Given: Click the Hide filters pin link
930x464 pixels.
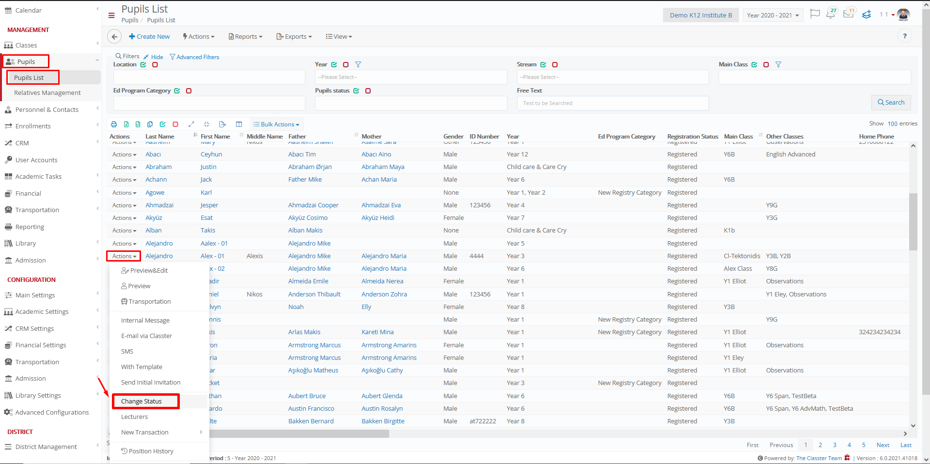Looking at the screenshot, I should coord(153,57).
